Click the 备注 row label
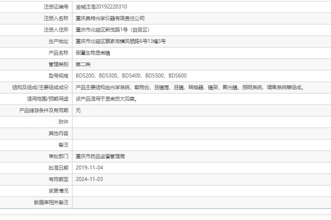 [63, 144]
